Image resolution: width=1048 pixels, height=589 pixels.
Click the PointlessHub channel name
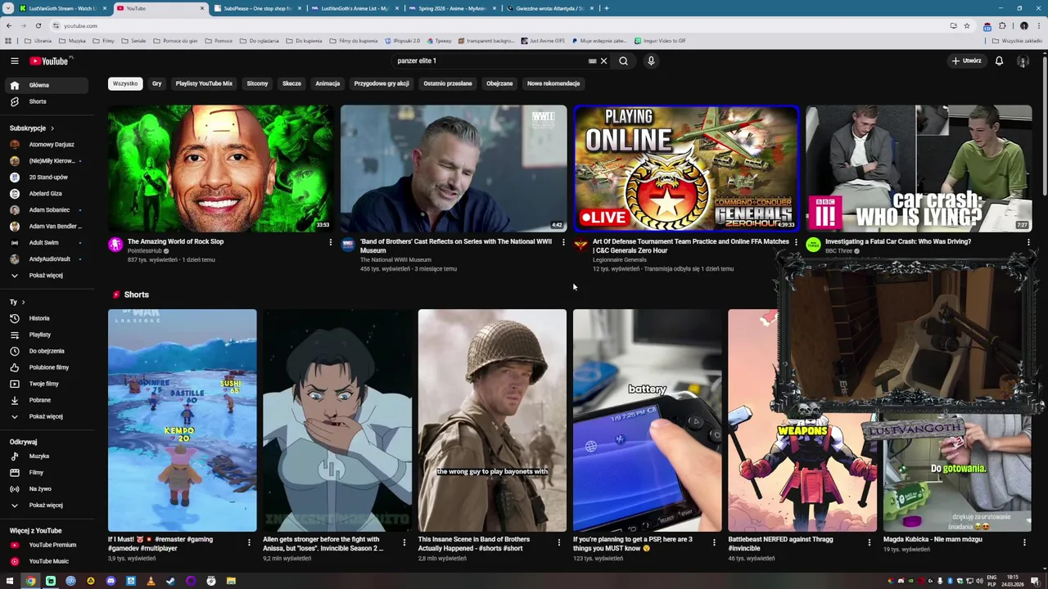click(144, 251)
